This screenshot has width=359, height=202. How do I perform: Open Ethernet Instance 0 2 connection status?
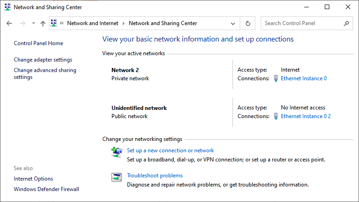[x=306, y=116]
